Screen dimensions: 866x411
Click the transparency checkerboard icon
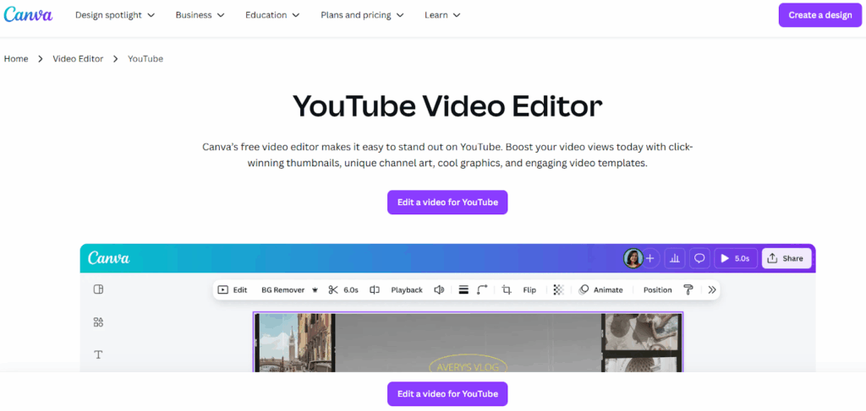(558, 289)
